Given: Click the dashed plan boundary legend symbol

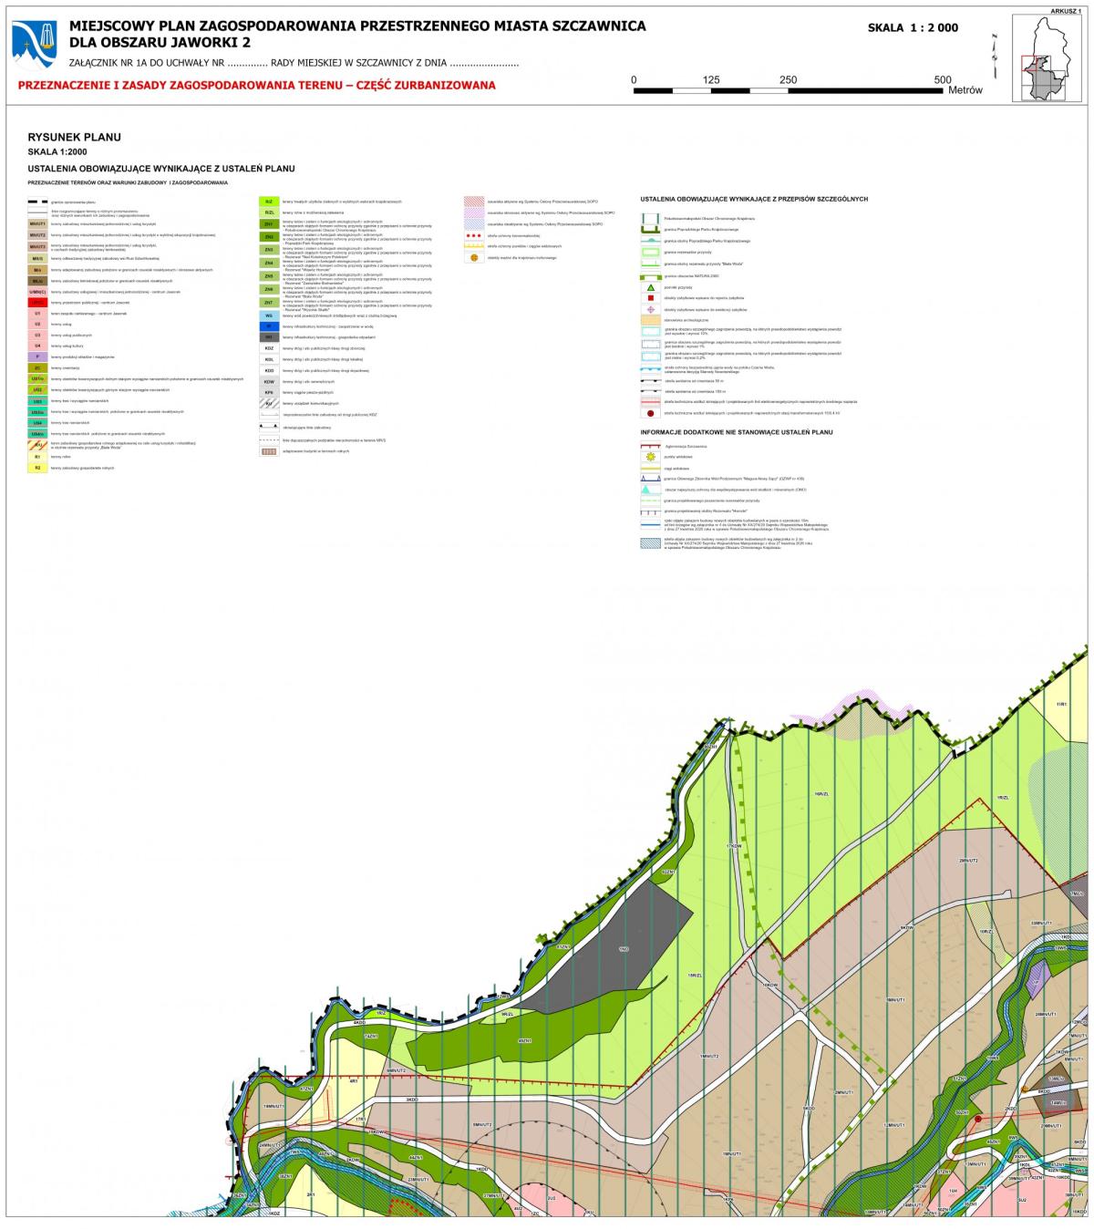Looking at the screenshot, I should click(x=37, y=201).
